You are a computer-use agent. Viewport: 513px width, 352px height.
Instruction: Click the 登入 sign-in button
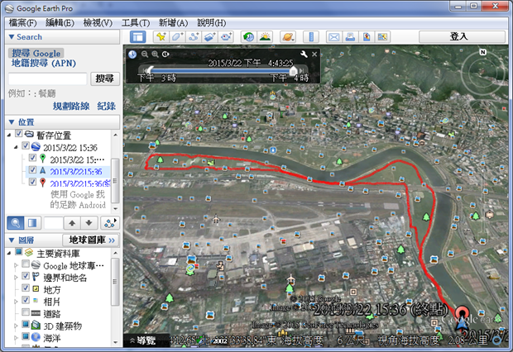coord(462,36)
